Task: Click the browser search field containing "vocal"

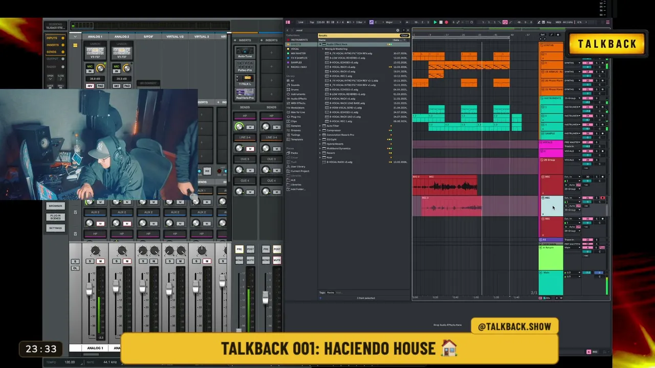Action: pyautogui.click(x=344, y=30)
